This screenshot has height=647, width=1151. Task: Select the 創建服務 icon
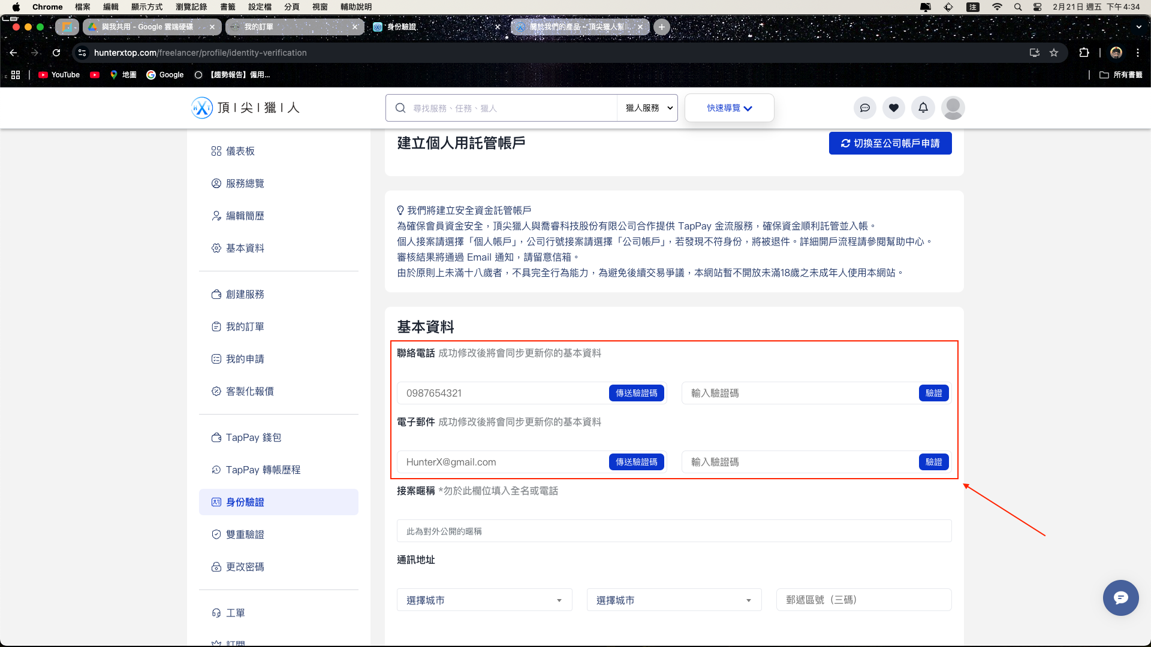pyautogui.click(x=216, y=294)
